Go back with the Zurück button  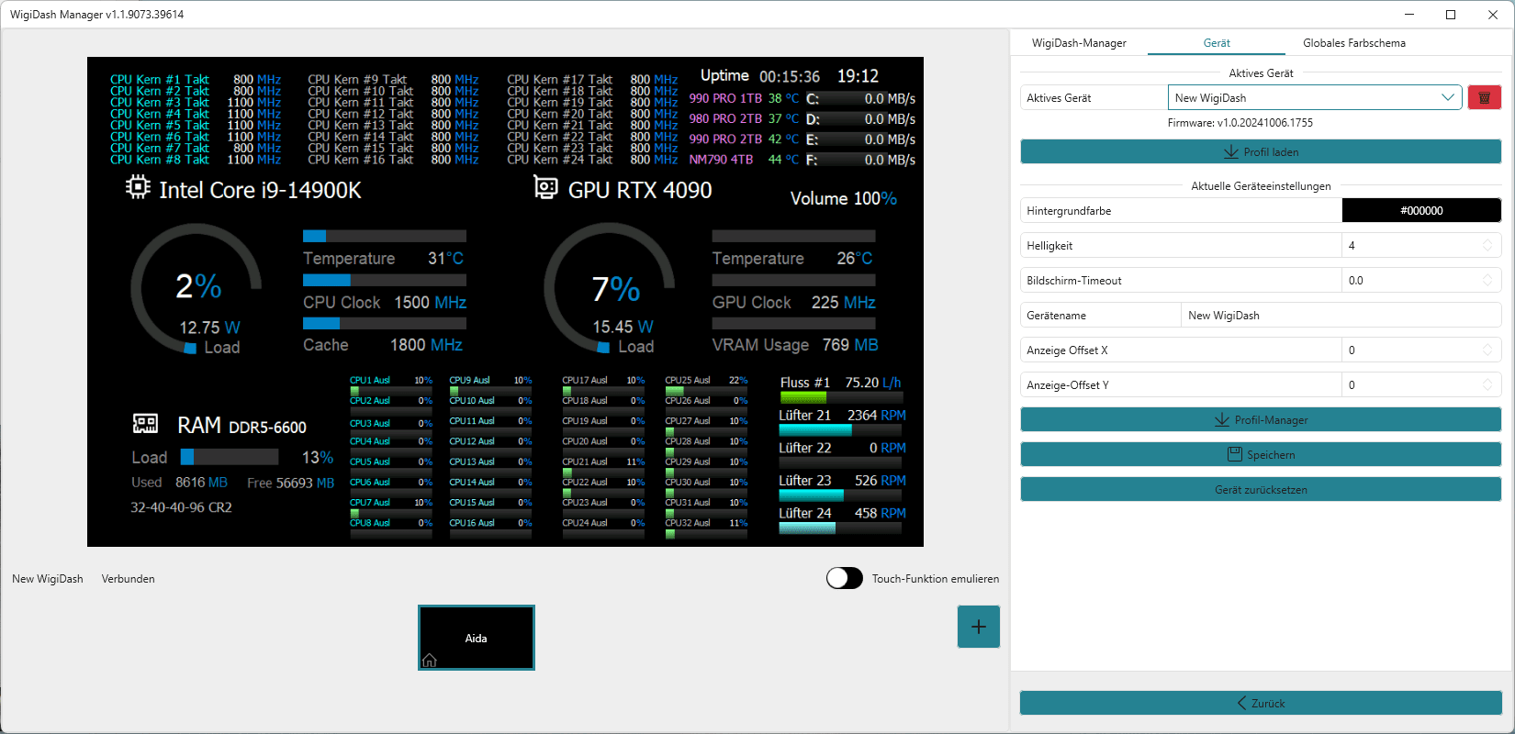pos(1261,704)
